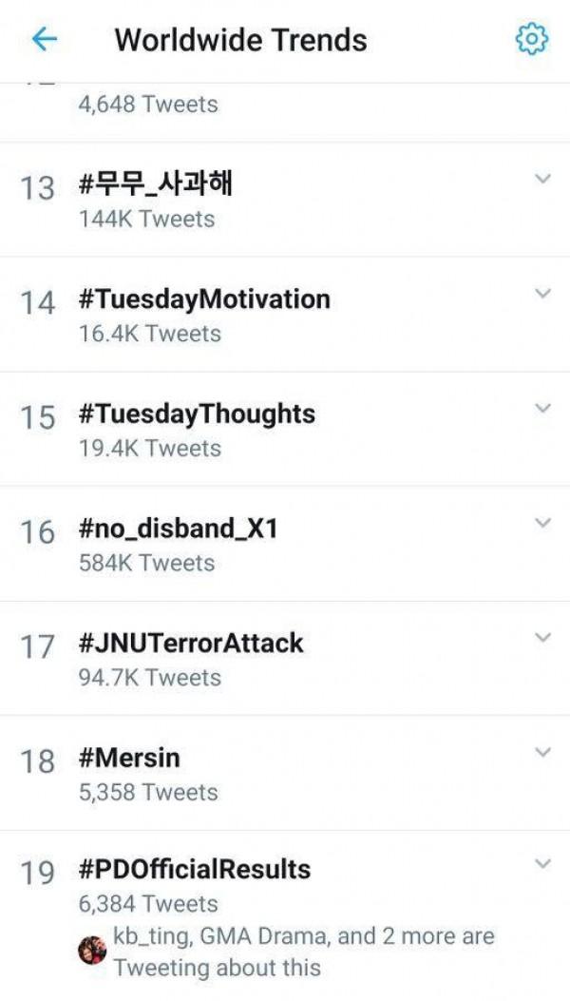Open chevron for #PDOfficialResults trend
Image resolution: width=570 pixels, height=1001 pixels.
pos(542,864)
